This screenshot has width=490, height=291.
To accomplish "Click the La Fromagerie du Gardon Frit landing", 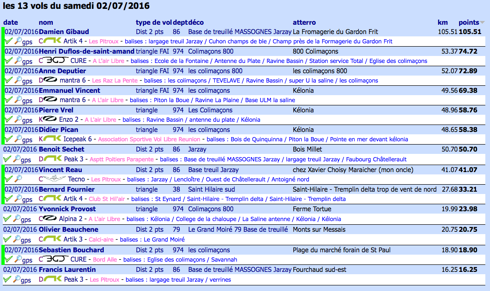I will 335,32.
